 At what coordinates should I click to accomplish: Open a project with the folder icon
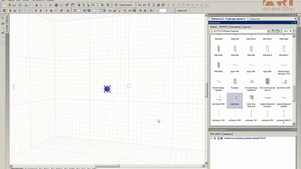[x=9, y=5]
